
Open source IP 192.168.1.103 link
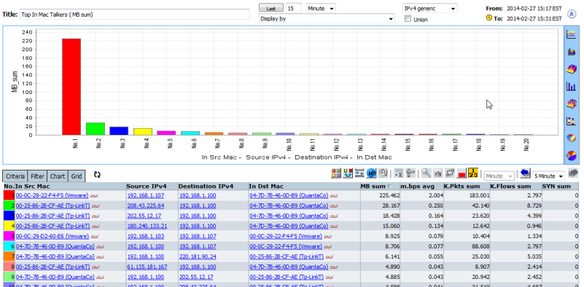(146, 236)
